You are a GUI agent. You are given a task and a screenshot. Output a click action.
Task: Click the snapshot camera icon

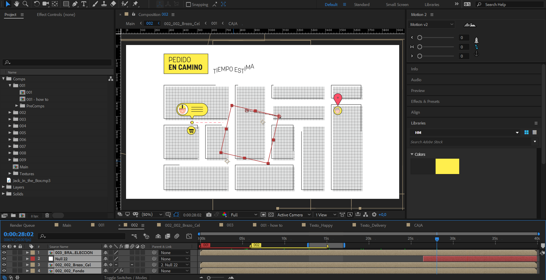(209, 215)
